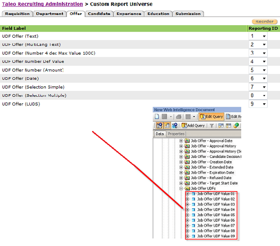Open the Requisition tab
This screenshot has height=246, width=280.
pyautogui.click(x=17, y=14)
